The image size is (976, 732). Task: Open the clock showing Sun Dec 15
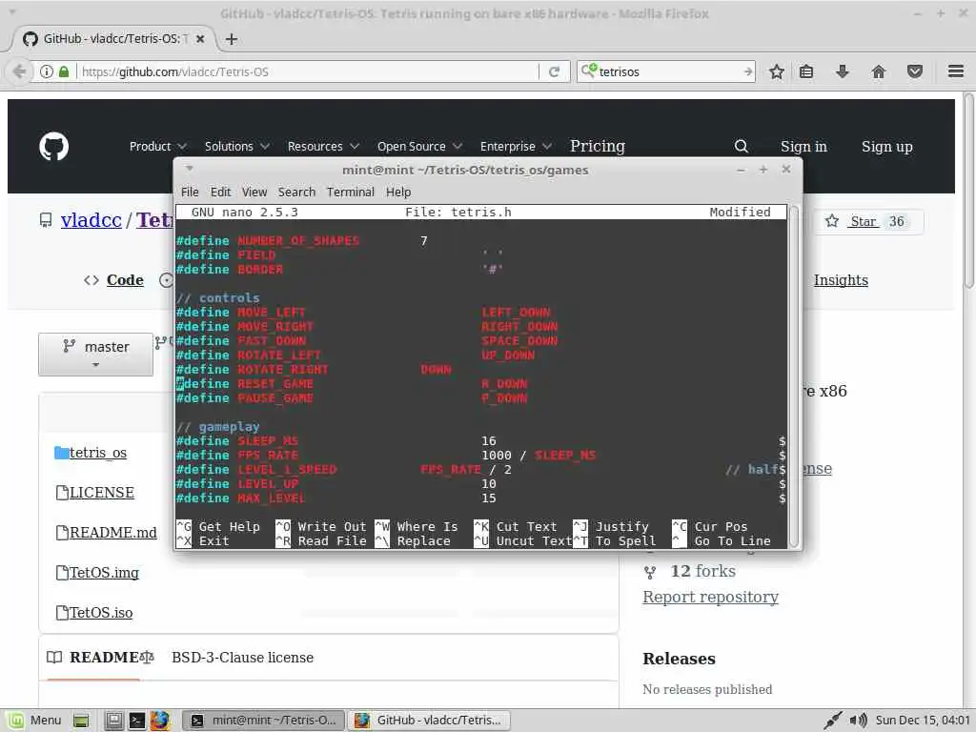tap(923, 721)
